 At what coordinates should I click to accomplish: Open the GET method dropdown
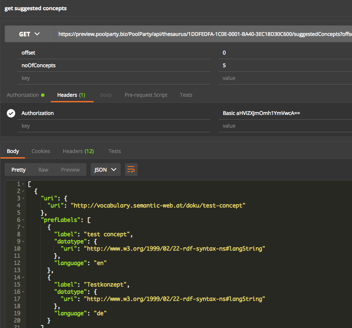pos(29,34)
